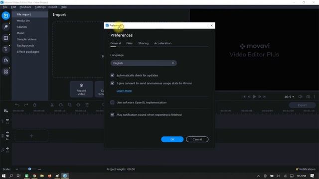Click the snapshot camera icon in preview
The image size is (319, 179).
coord(308,97)
